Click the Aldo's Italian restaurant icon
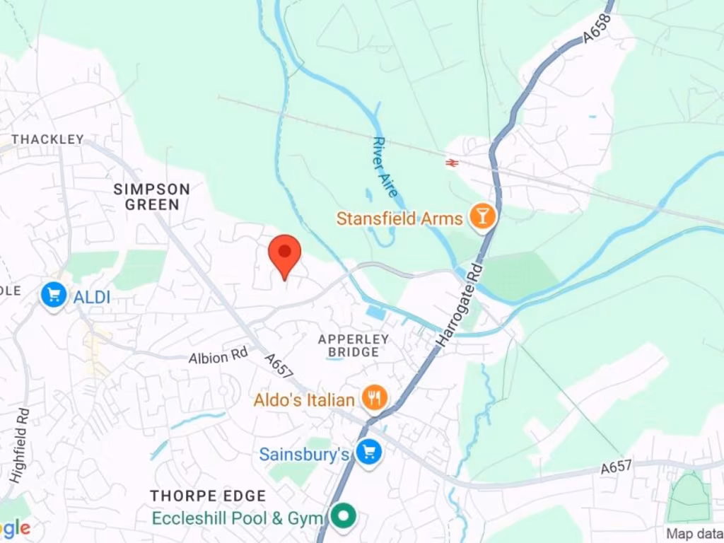This screenshot has width=724, height=543. pyautogui.click(x=375, y=398)
